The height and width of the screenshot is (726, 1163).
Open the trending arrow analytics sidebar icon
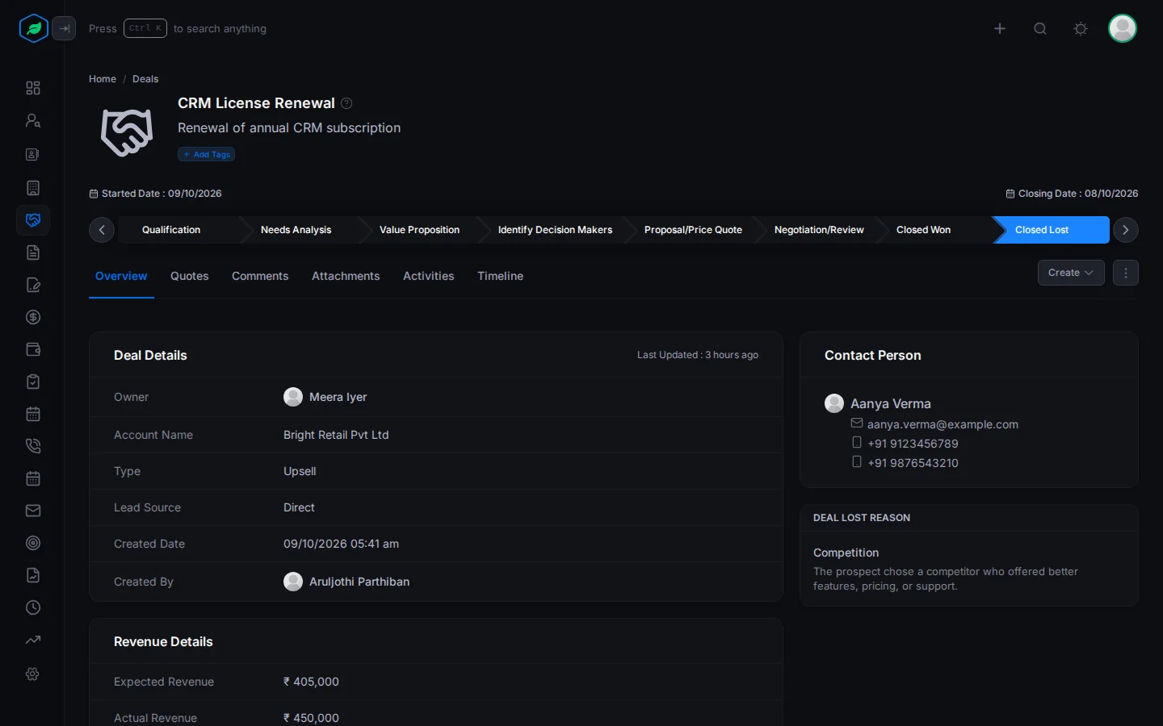[33, 640]
